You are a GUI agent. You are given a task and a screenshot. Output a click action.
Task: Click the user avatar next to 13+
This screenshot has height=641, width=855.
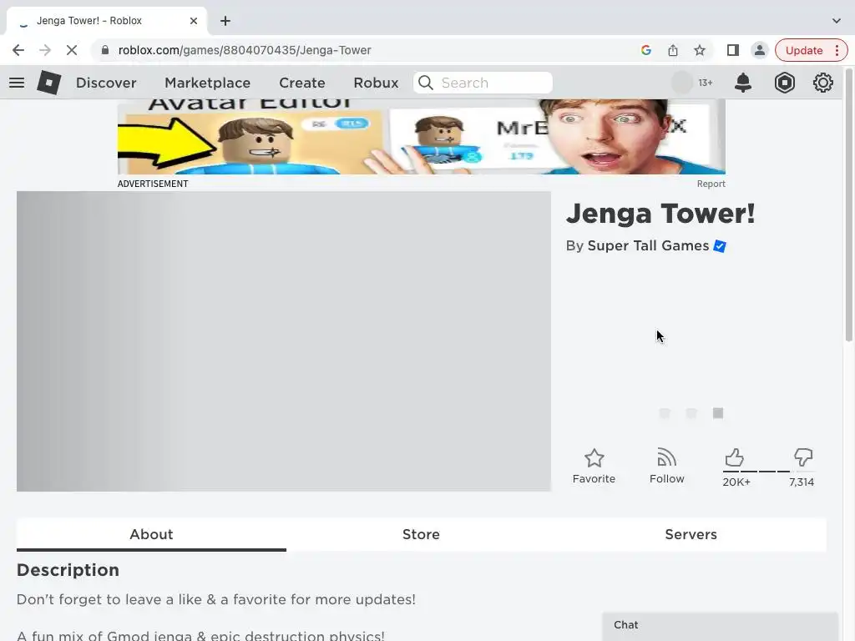coord(681,83)
